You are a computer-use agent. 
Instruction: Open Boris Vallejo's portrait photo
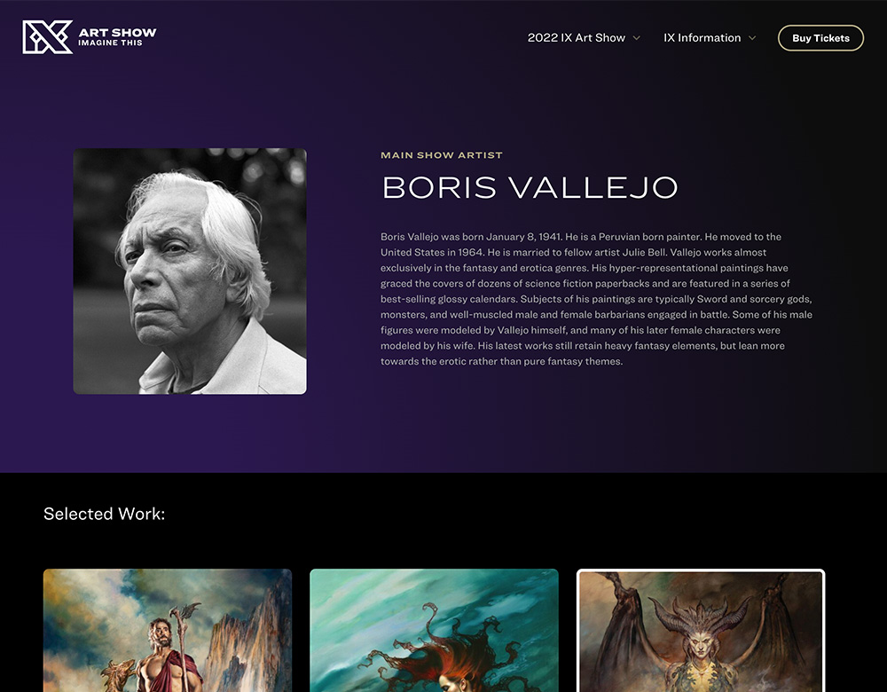click(x=190, y=271)
